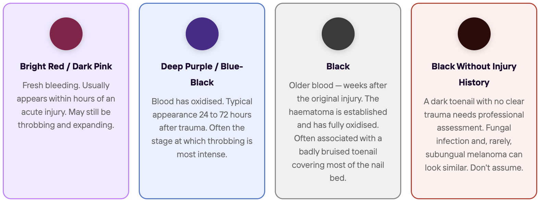
Task: Click the grey-bordered Black card
Action: tap(338, 101)
